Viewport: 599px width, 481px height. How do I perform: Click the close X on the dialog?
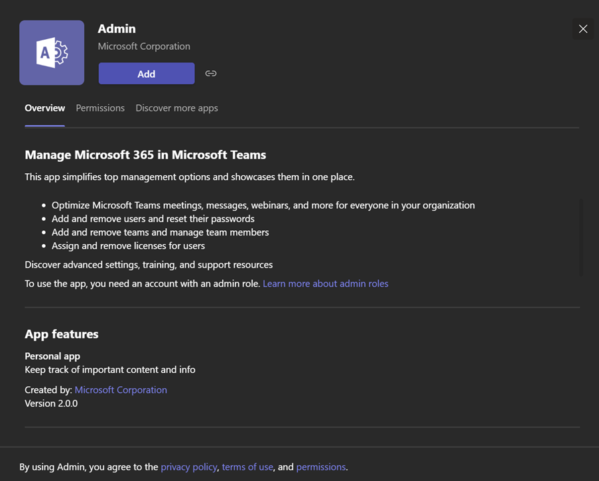point(582,29)
